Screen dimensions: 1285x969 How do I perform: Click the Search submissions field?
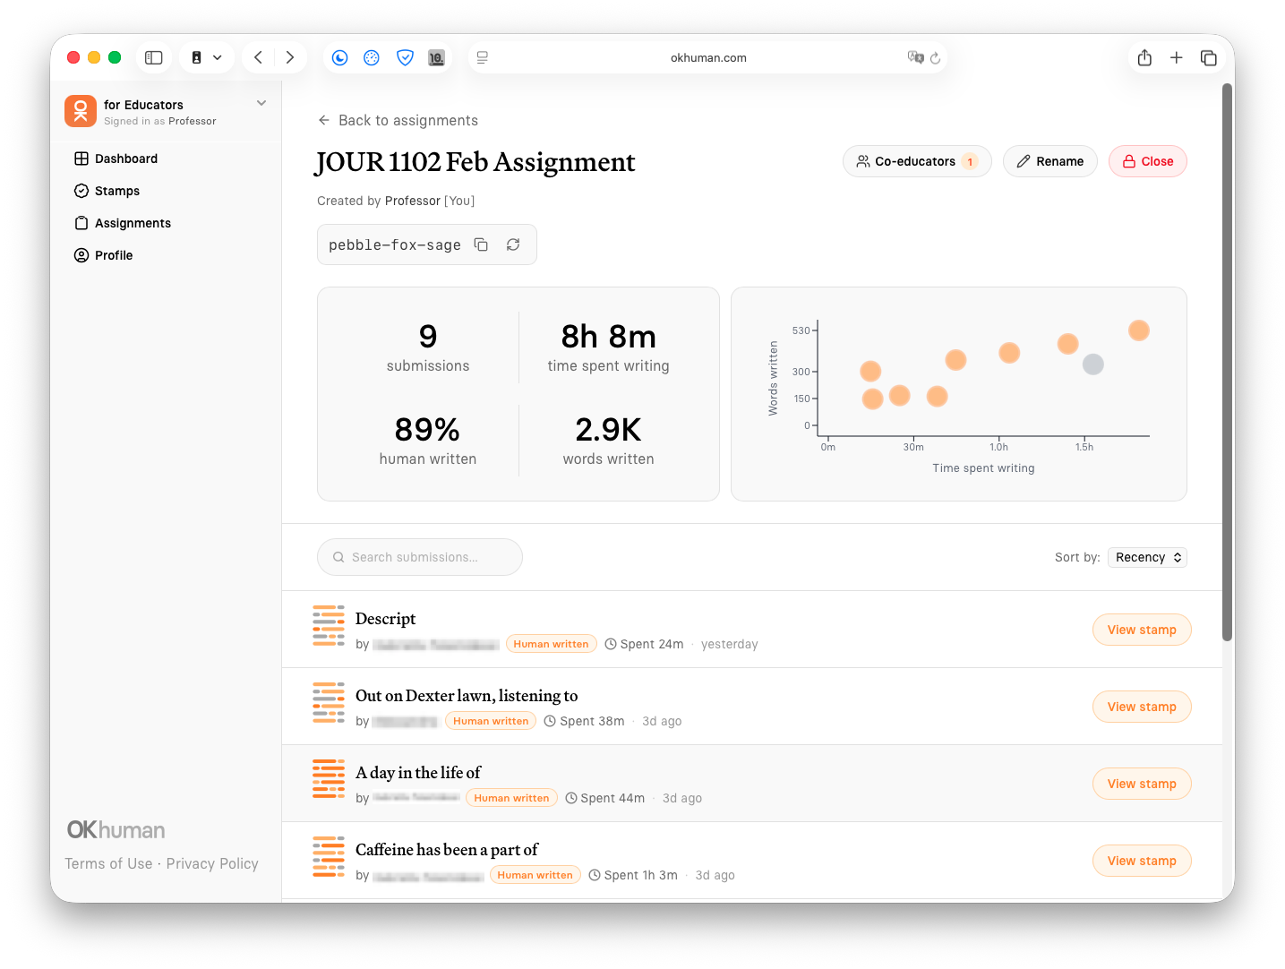(420, 557)
